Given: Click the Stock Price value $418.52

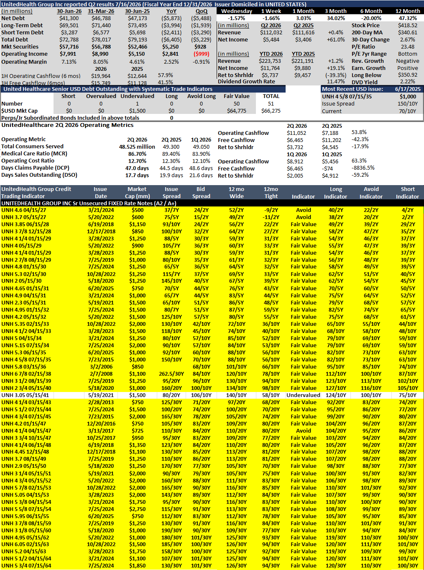Looking at the screenshot, I should pos(407,25).
